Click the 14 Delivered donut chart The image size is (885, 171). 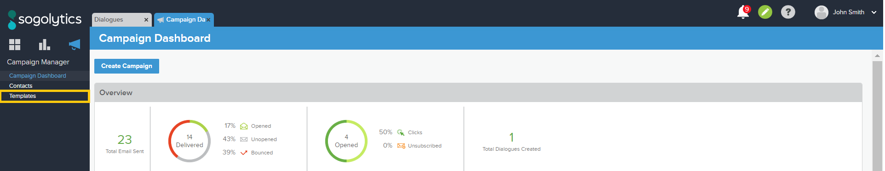[x=190, y=141]
